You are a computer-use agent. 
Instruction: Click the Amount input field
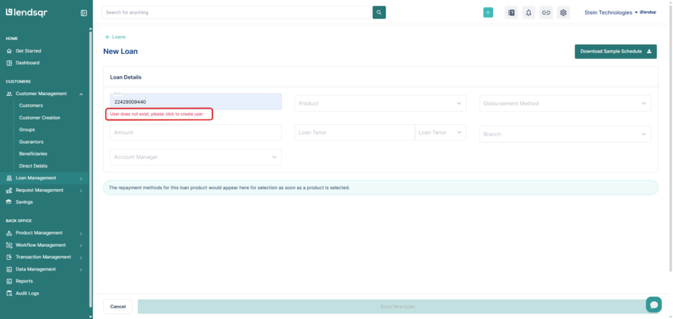point(195,133)
